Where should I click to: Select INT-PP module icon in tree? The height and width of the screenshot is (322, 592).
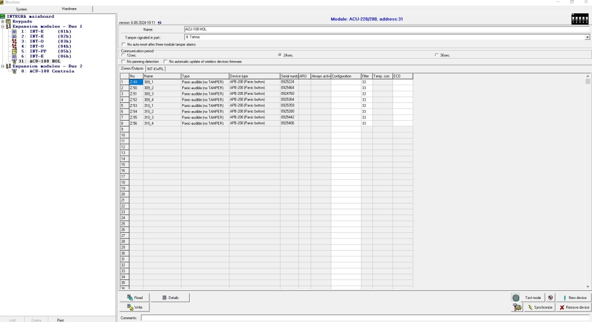coord(14,51)
